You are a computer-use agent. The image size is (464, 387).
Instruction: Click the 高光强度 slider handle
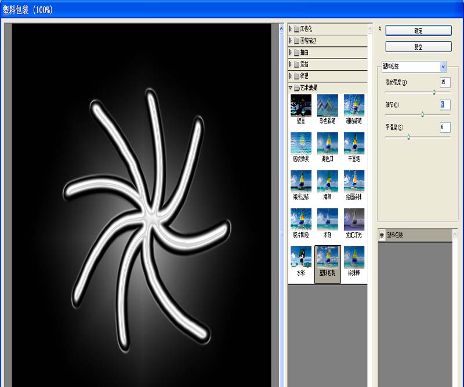point(434,92)
